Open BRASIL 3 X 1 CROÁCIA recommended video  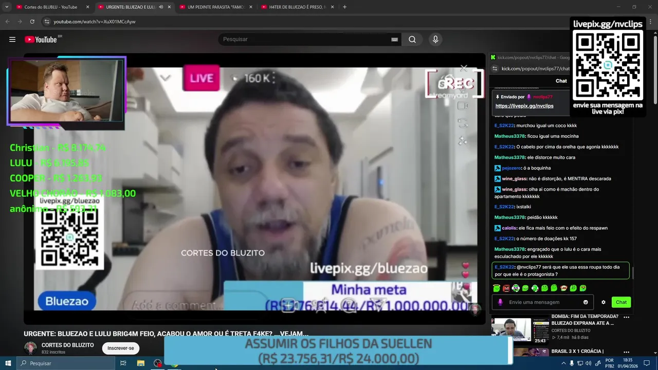[577, 351]
